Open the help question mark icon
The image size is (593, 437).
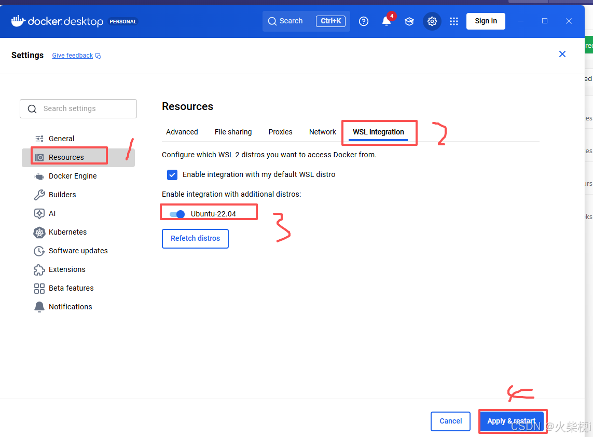click(x=364, y=21)
